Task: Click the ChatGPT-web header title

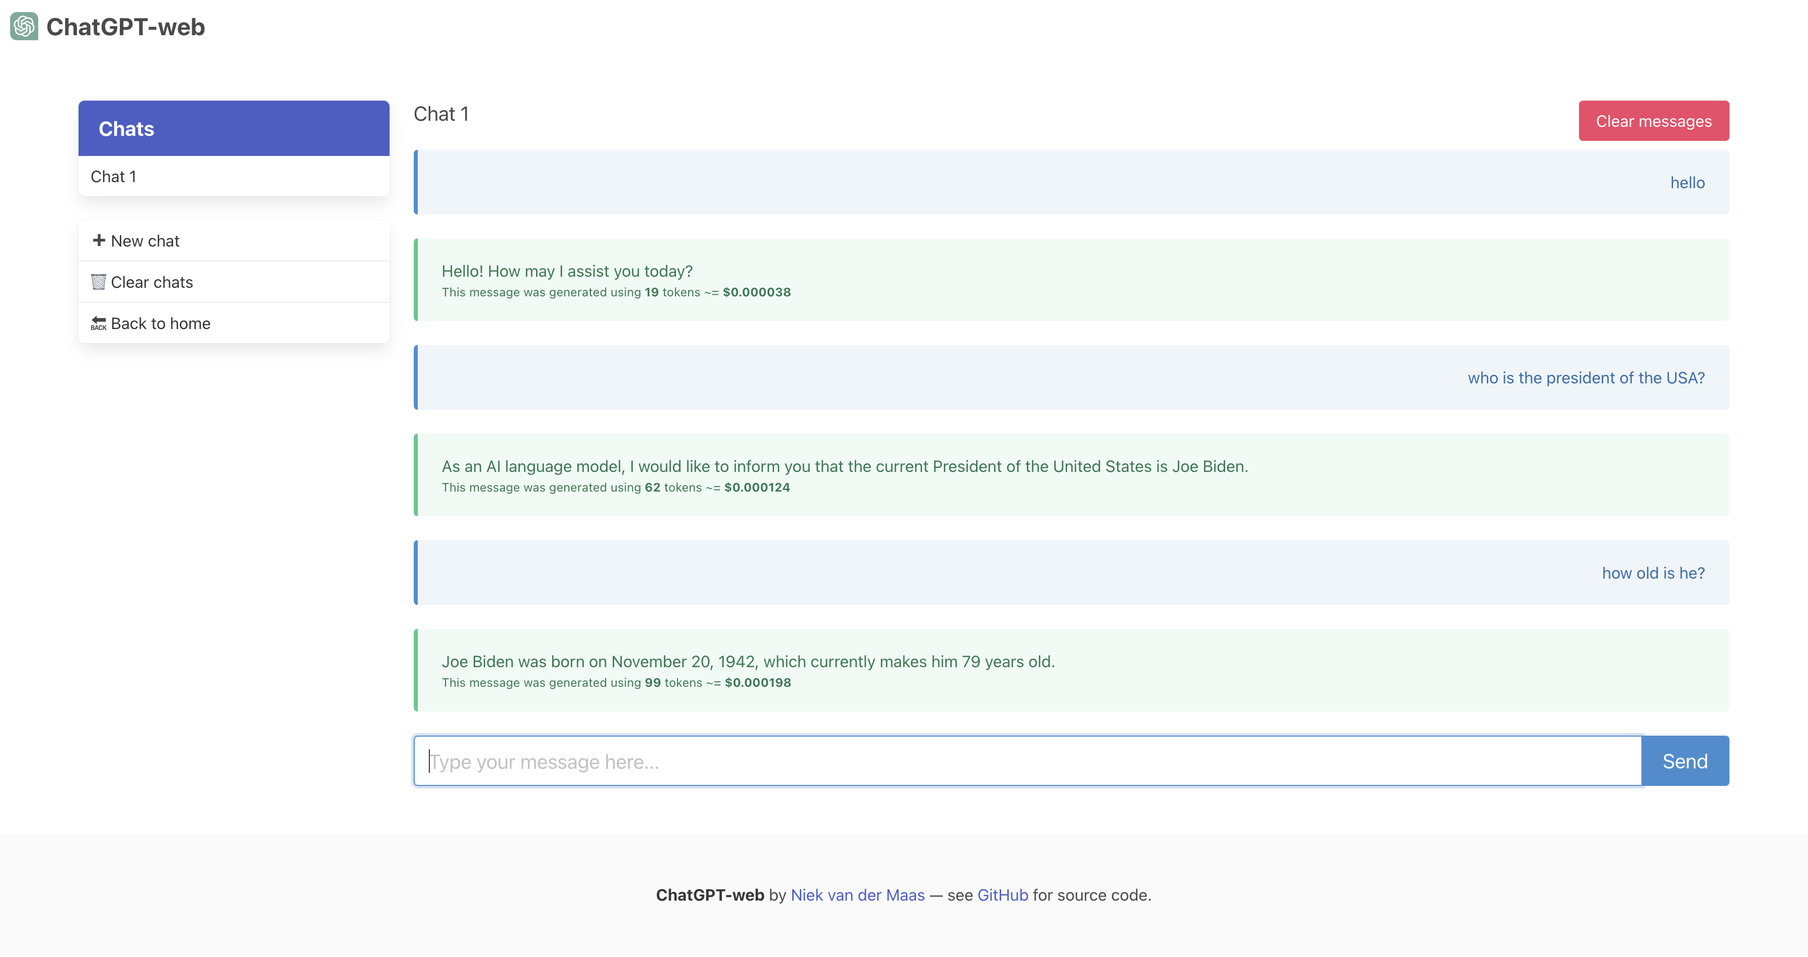Action: 126,27
